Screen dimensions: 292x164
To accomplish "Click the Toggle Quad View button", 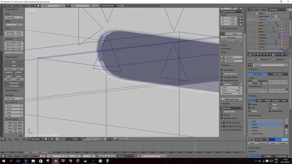I will (x=231, y=99).
